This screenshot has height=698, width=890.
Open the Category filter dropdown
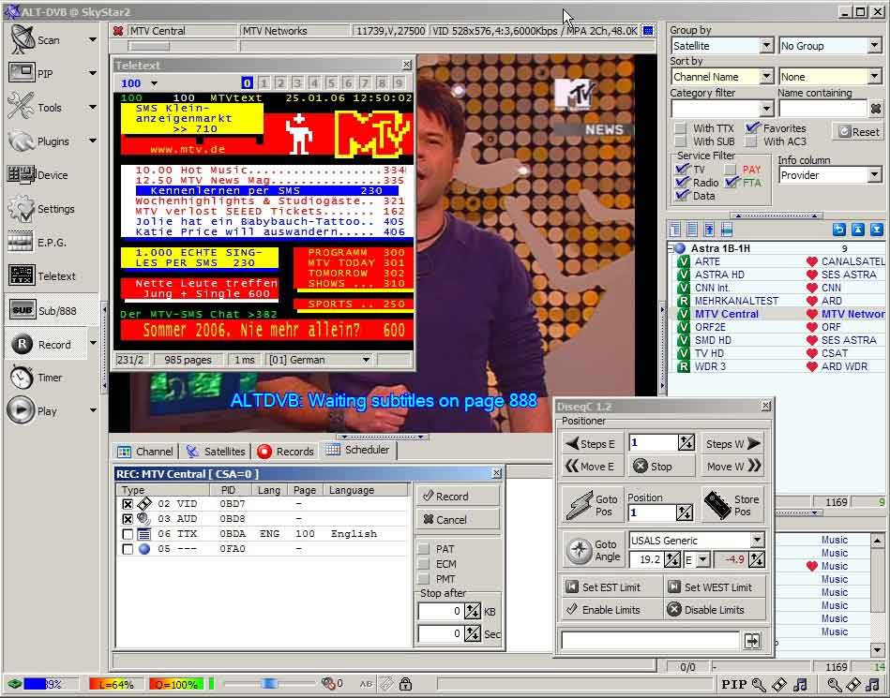point(766,108)
